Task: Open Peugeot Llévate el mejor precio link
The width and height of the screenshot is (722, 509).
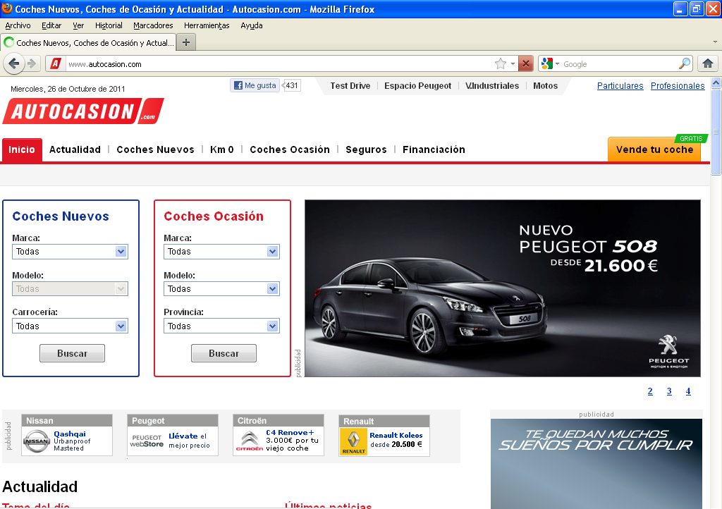Action: click(189, 441)
